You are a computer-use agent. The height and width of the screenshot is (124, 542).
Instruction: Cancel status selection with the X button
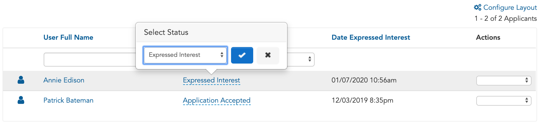[x=268, y=55]
